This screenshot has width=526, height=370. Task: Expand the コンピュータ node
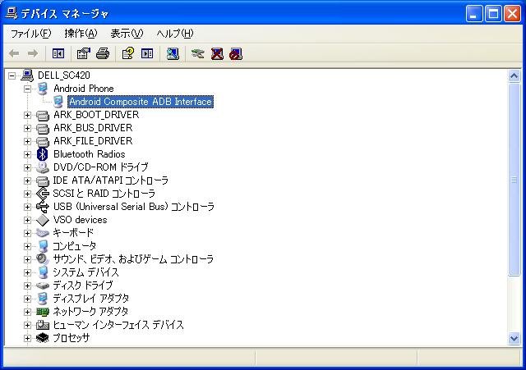tap(27, 246)
